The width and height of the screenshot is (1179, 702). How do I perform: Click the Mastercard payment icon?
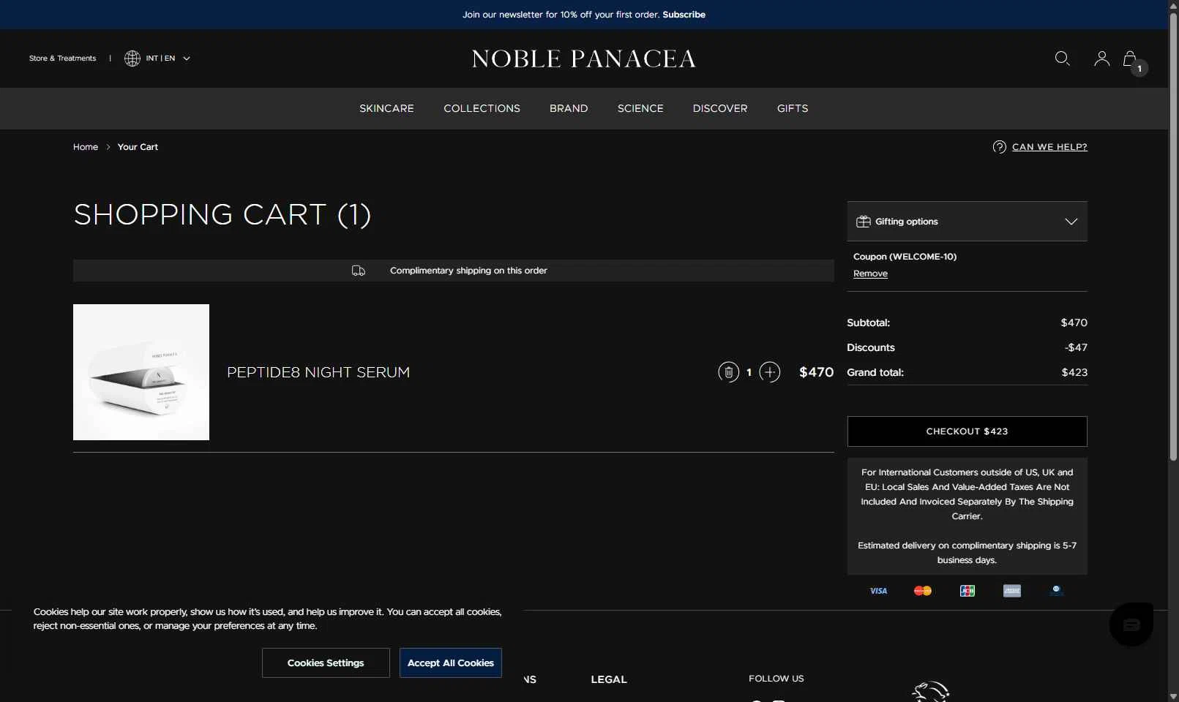point(923,591)
